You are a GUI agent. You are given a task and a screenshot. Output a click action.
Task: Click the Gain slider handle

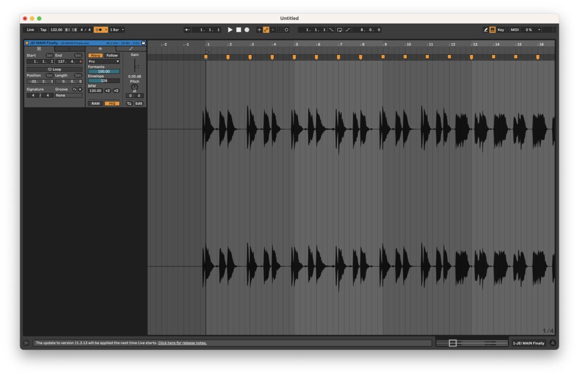137,67
